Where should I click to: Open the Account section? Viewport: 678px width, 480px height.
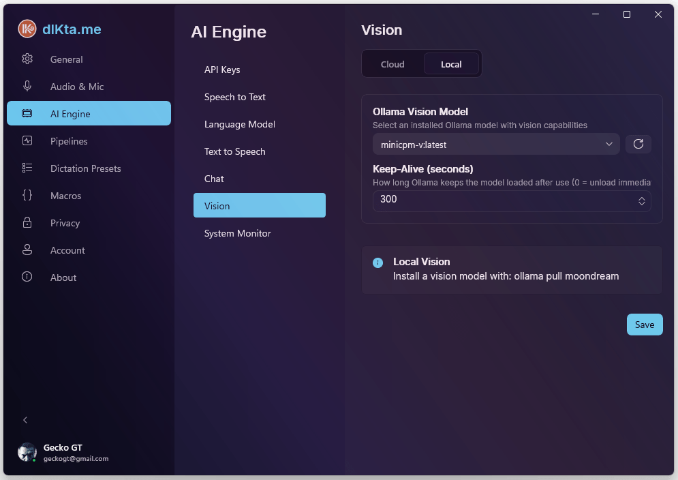(x=89, y=250)
